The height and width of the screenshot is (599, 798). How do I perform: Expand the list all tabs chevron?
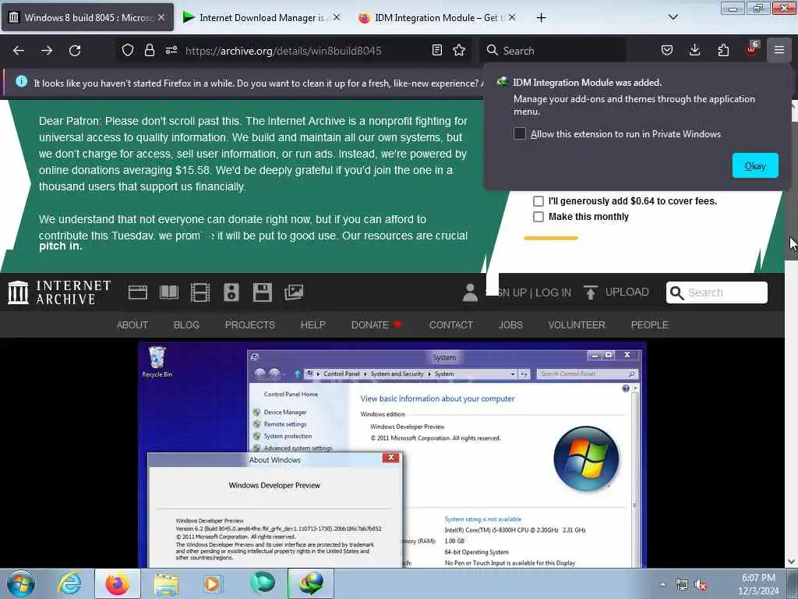tap(673, 17)
